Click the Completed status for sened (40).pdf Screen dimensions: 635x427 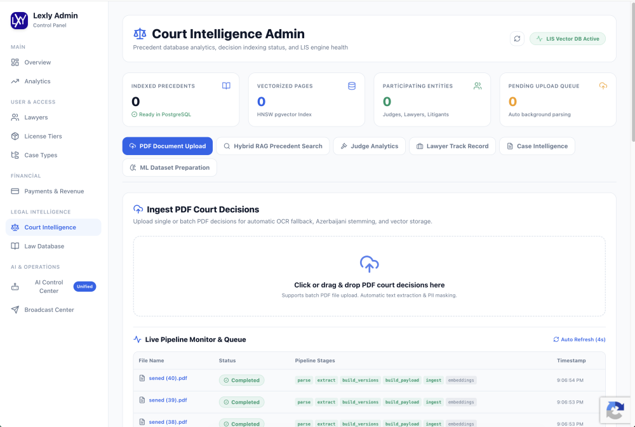(x=242, y=381)
